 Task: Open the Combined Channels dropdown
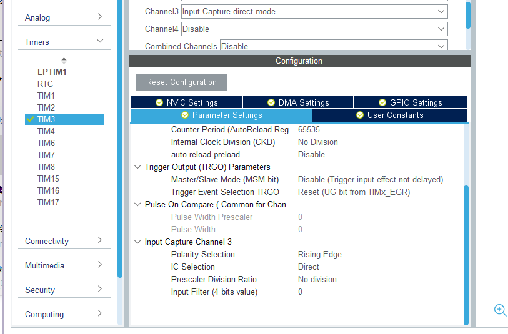pyautogui.click(x=334, y=46)
